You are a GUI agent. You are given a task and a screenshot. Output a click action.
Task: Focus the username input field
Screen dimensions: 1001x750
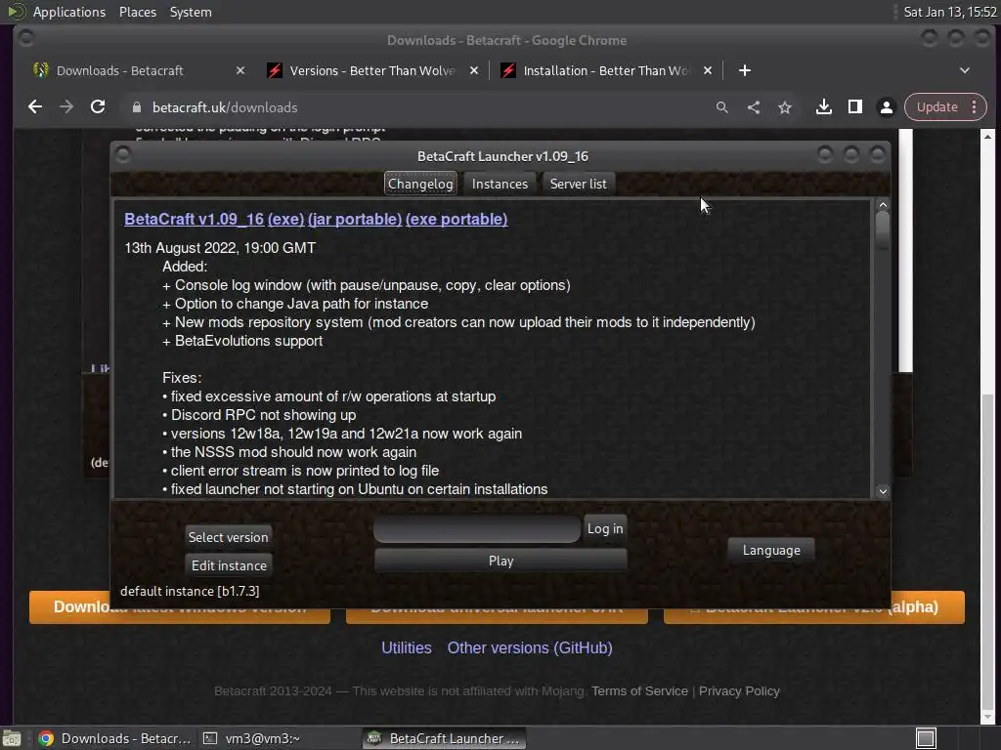[477, 529]
